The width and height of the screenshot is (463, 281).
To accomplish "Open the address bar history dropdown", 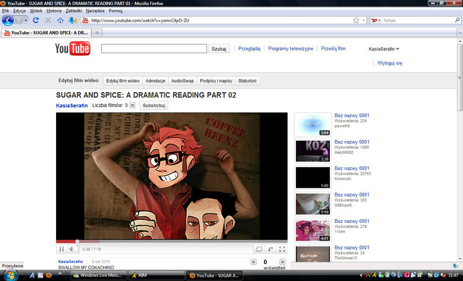I will coord(364,21).
